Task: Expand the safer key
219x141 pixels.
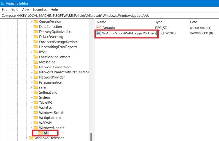Action: click(31, 88)
